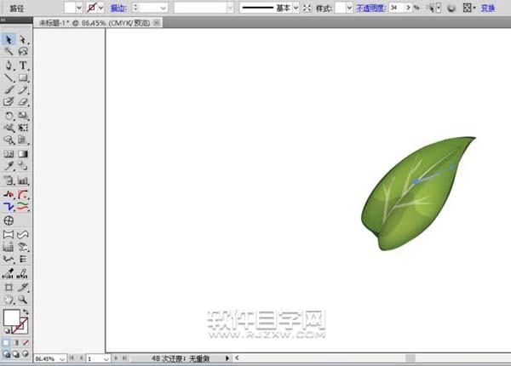Enable Draw Normal mode
Viewport: 511px width, 366px height.
click(6, 353)
